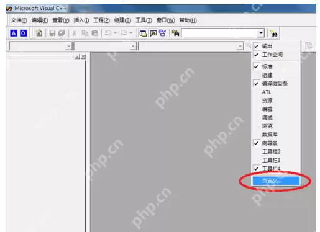Screen dimensions: 320x232
Task: Click the Microsoft Visual C++ title bar icon
Action: pyautogui.click(x=9, y=9)
